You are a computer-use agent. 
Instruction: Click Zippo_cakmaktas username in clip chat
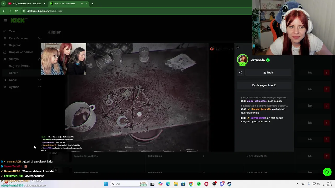pyautogui.click(x=257, y=101)
